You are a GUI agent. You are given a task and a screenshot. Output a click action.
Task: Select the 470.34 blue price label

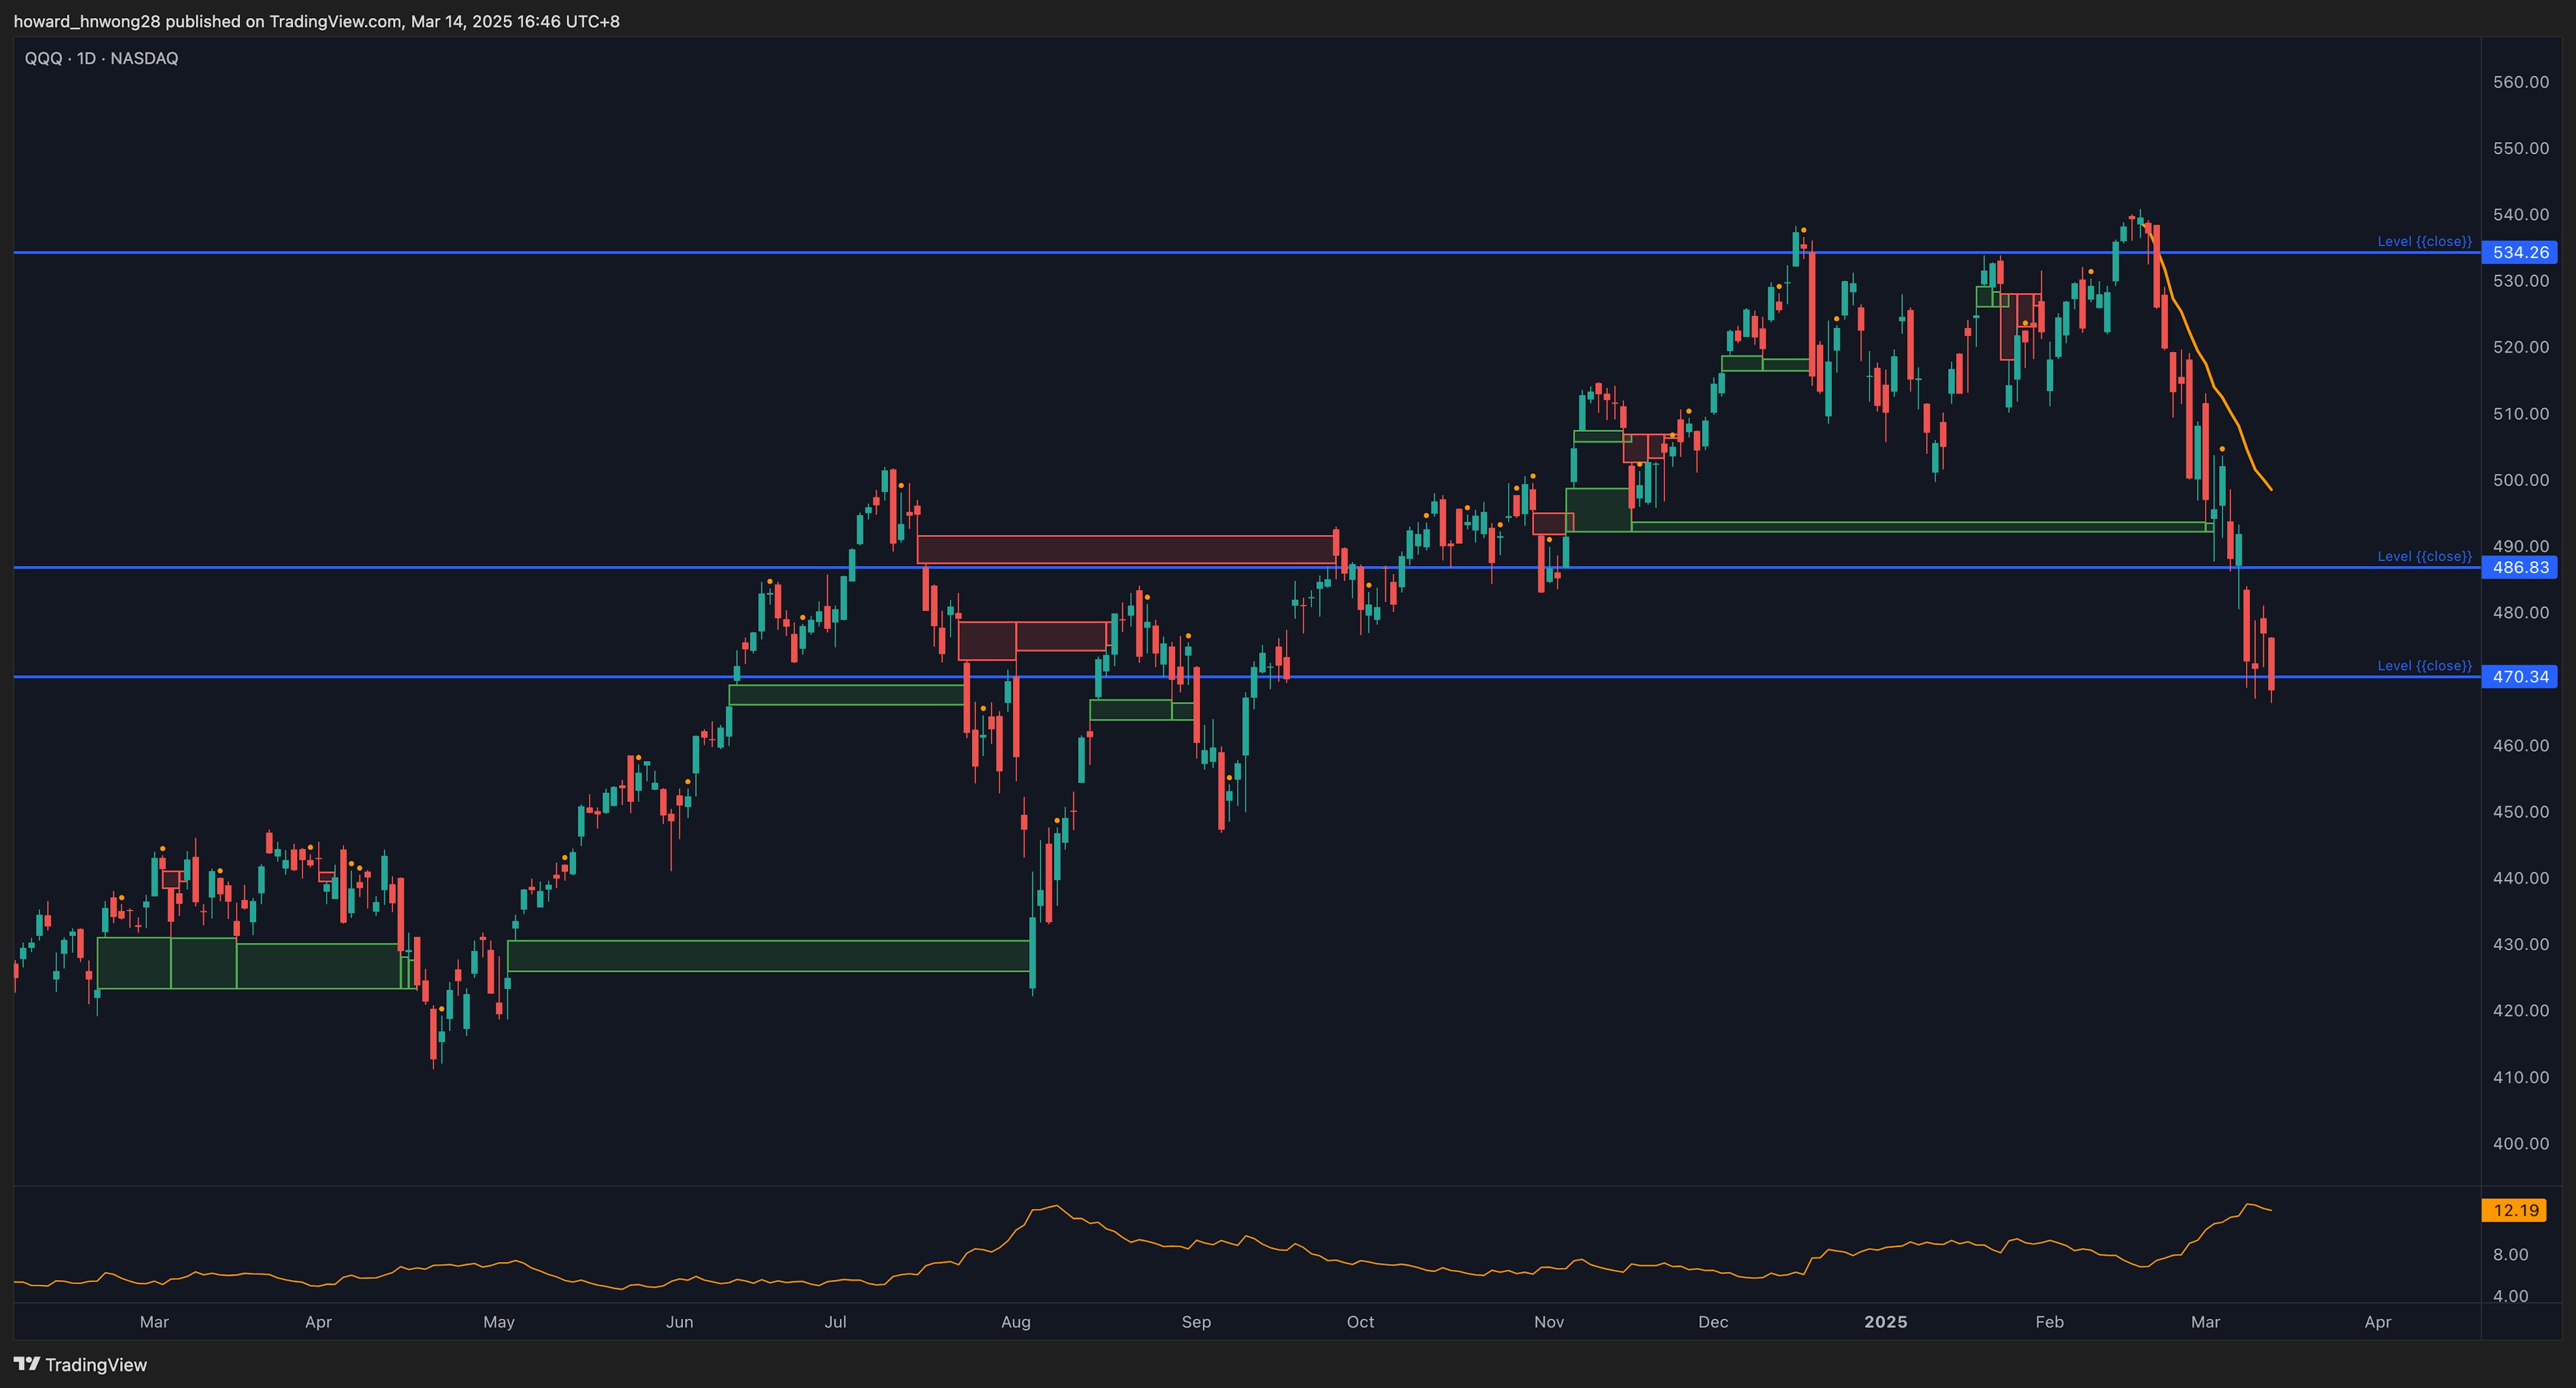[x=2519, y=677]
